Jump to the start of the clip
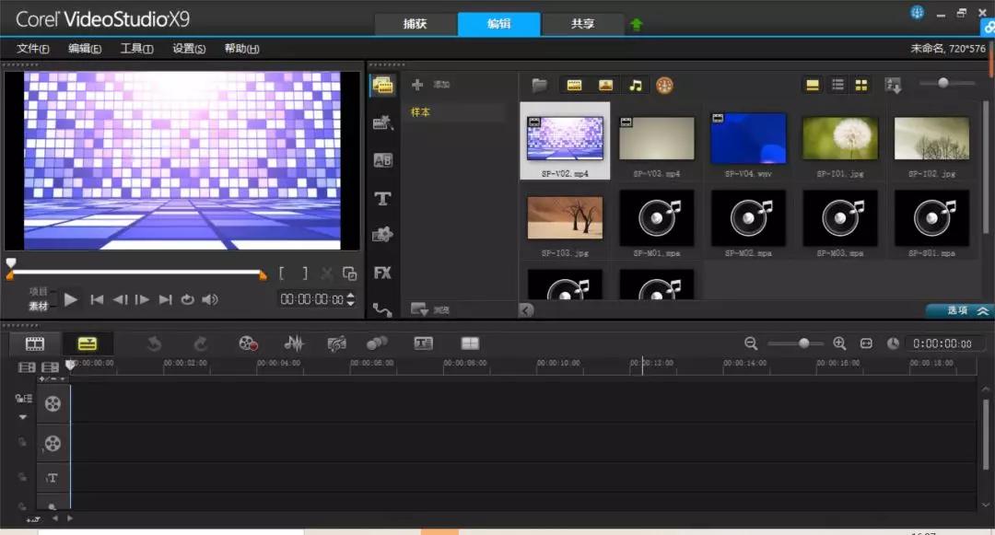This screenshot has height=535, width=995. pos(97,299)
